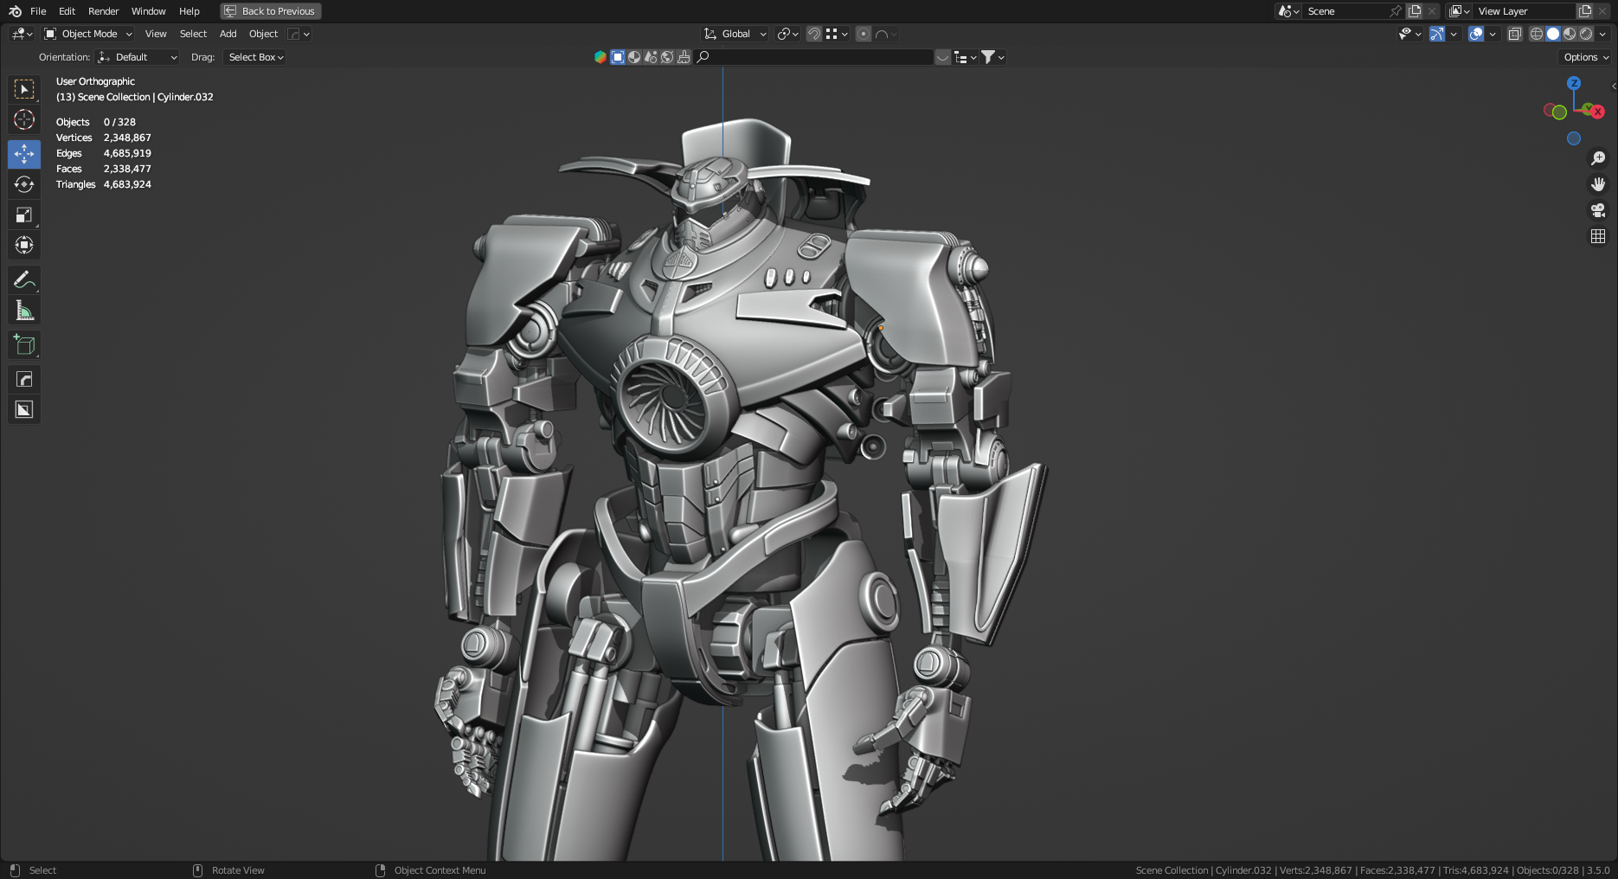The width and height of the screenshot is (1618, 879).
Task: Toggle viewport overlays
Action: (x=1476, y=34)
